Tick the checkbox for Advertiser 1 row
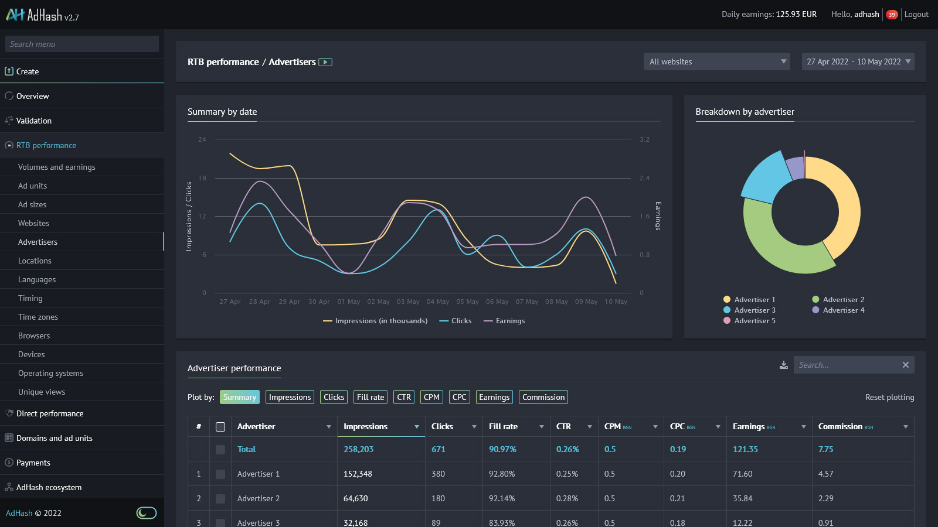Viewport: 938px width, 527px height. (220, 474)
